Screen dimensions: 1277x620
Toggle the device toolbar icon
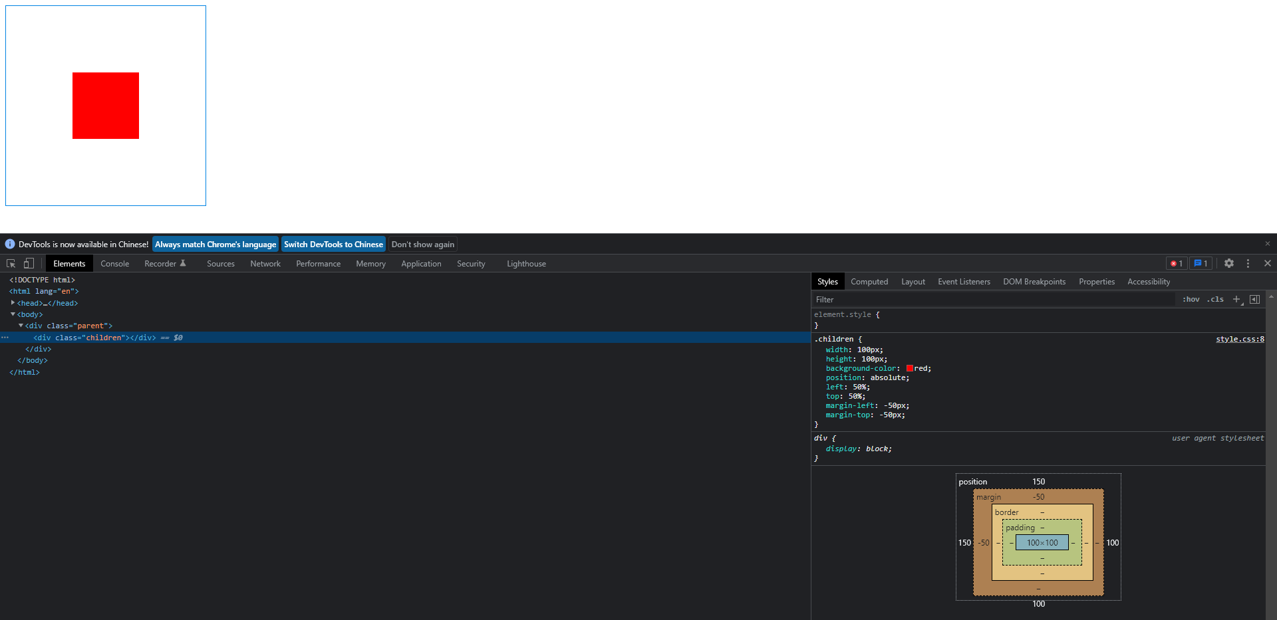point(29,264)
